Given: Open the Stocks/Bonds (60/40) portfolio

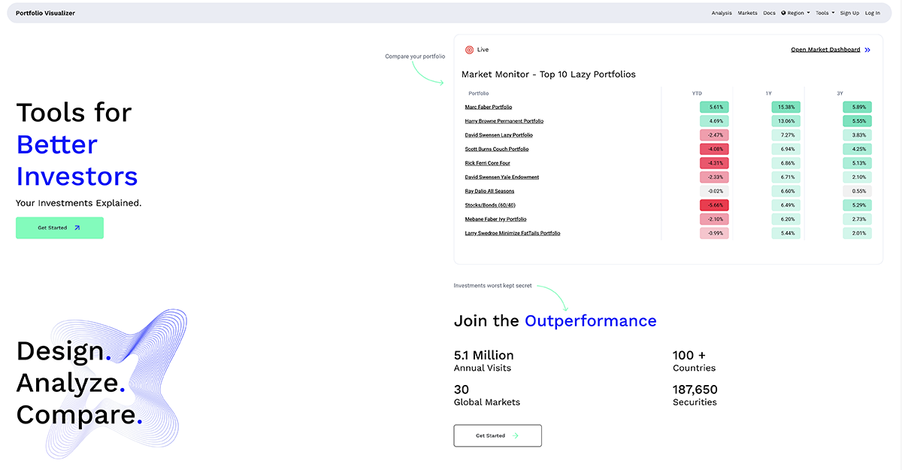Looking at the screenshot, I should coord(490,205).
